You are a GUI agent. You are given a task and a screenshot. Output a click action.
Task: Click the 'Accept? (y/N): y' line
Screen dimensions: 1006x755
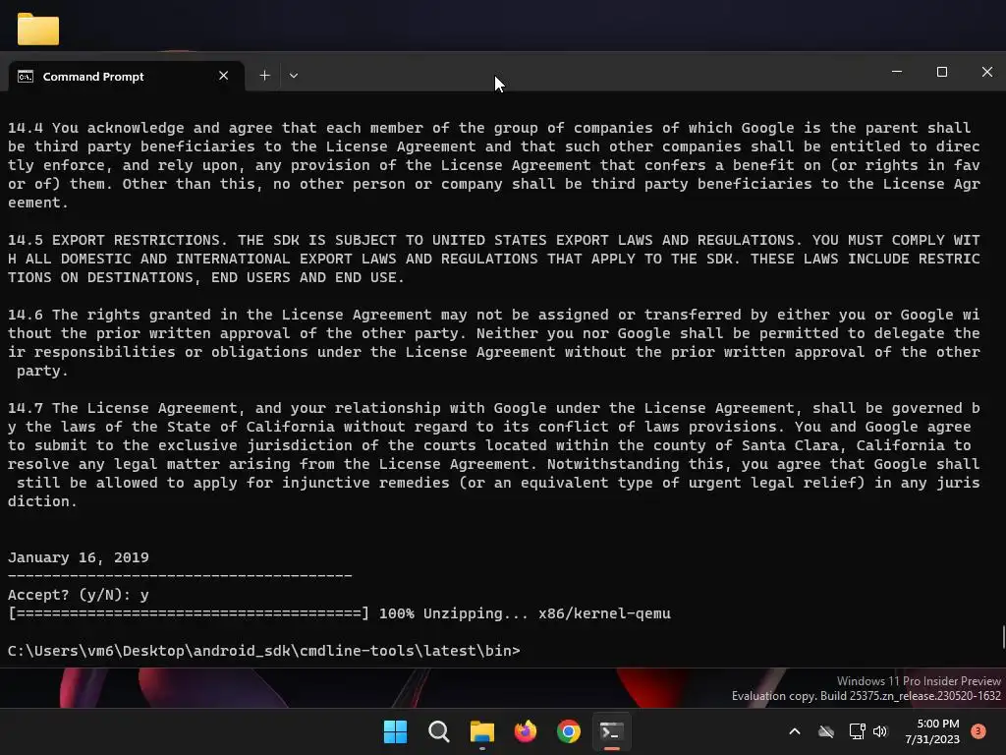[x=79, y=595]
